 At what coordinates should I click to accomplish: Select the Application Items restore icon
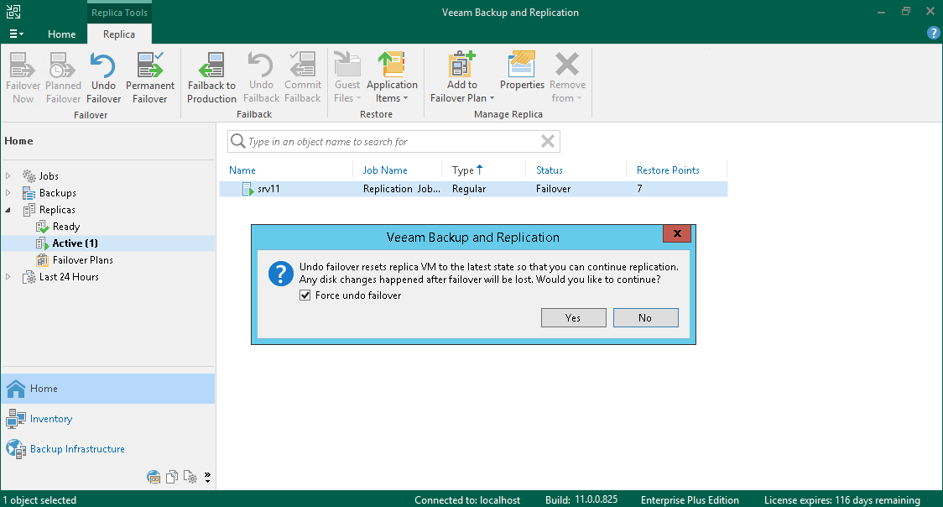[x=392, y=76]
